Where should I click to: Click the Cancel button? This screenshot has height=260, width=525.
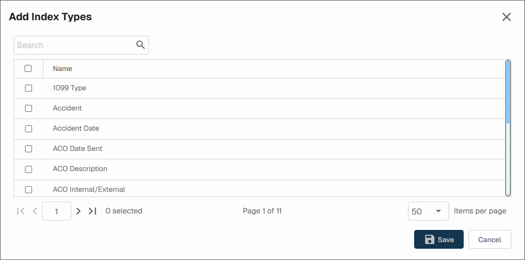[x=490, y=239]
